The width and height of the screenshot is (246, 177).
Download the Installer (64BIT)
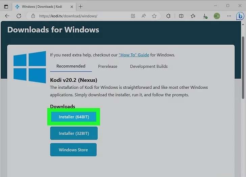(74, 117)
